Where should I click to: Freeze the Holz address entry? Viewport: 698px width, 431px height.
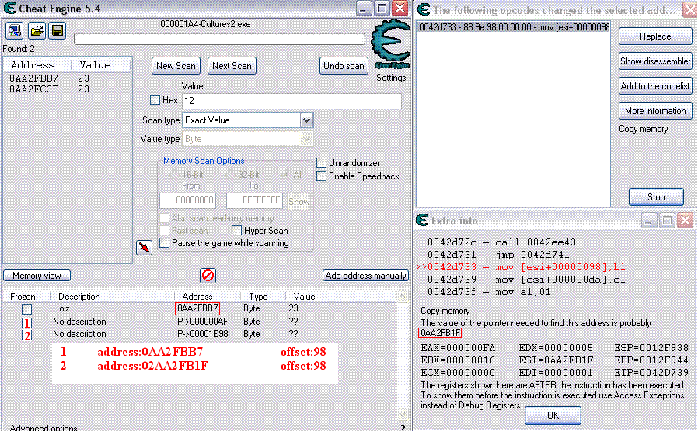point(26,308)
